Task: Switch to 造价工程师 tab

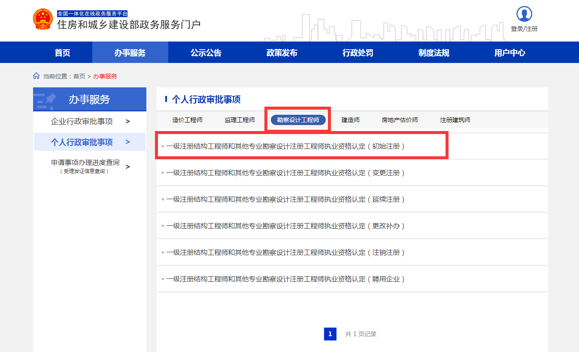Action: [188, 120]
